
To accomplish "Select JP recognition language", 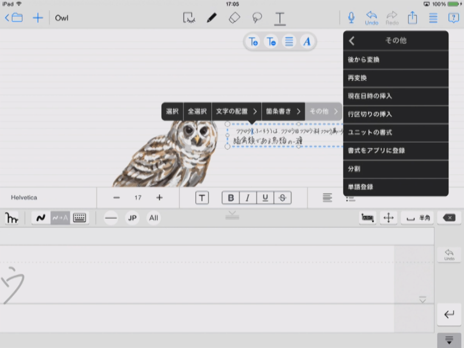I will (x=132, y=218).
